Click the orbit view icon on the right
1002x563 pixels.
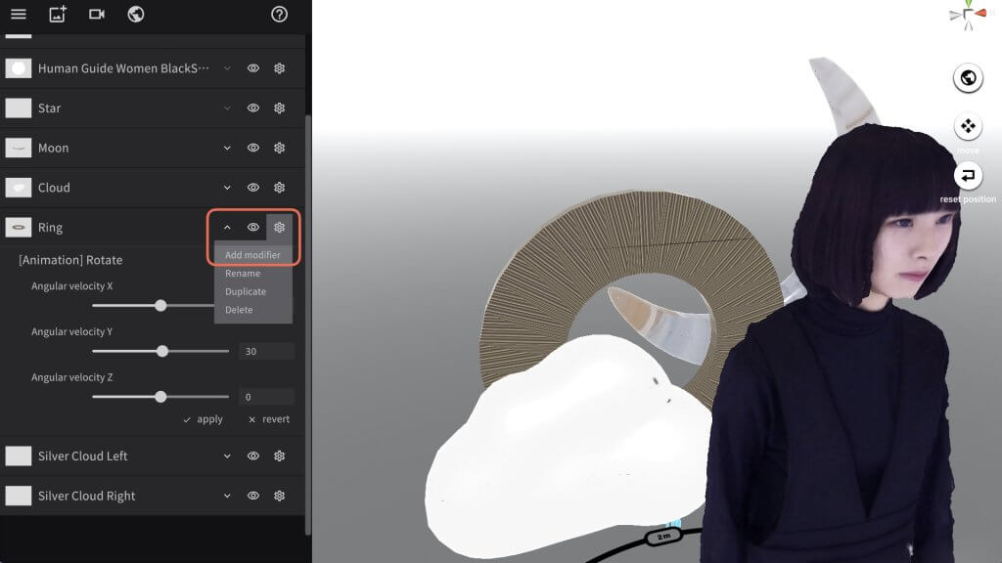(x=968, y=78)
